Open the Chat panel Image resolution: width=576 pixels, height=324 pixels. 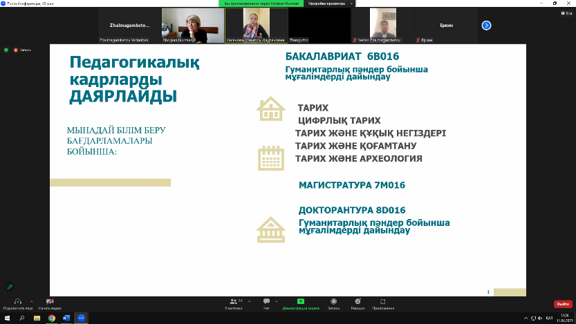point(266,302)
